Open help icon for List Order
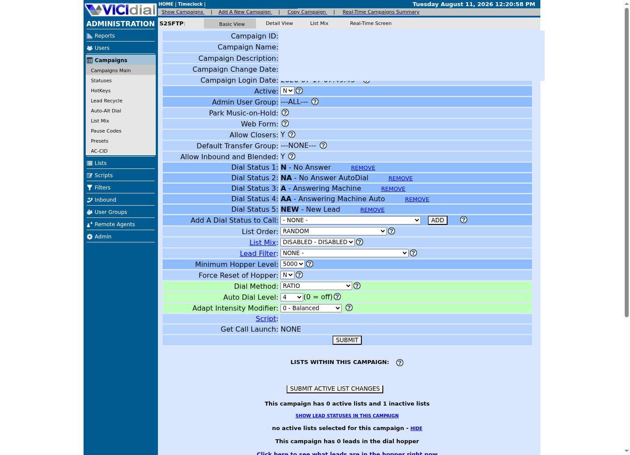The height and width of the screenshot is (455, 630). click(392, 231)
